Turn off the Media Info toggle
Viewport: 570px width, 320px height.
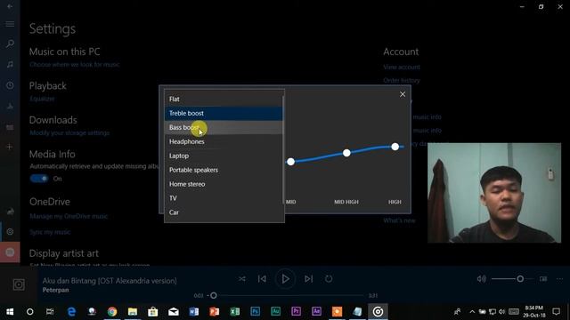click(x=39, y=179)
